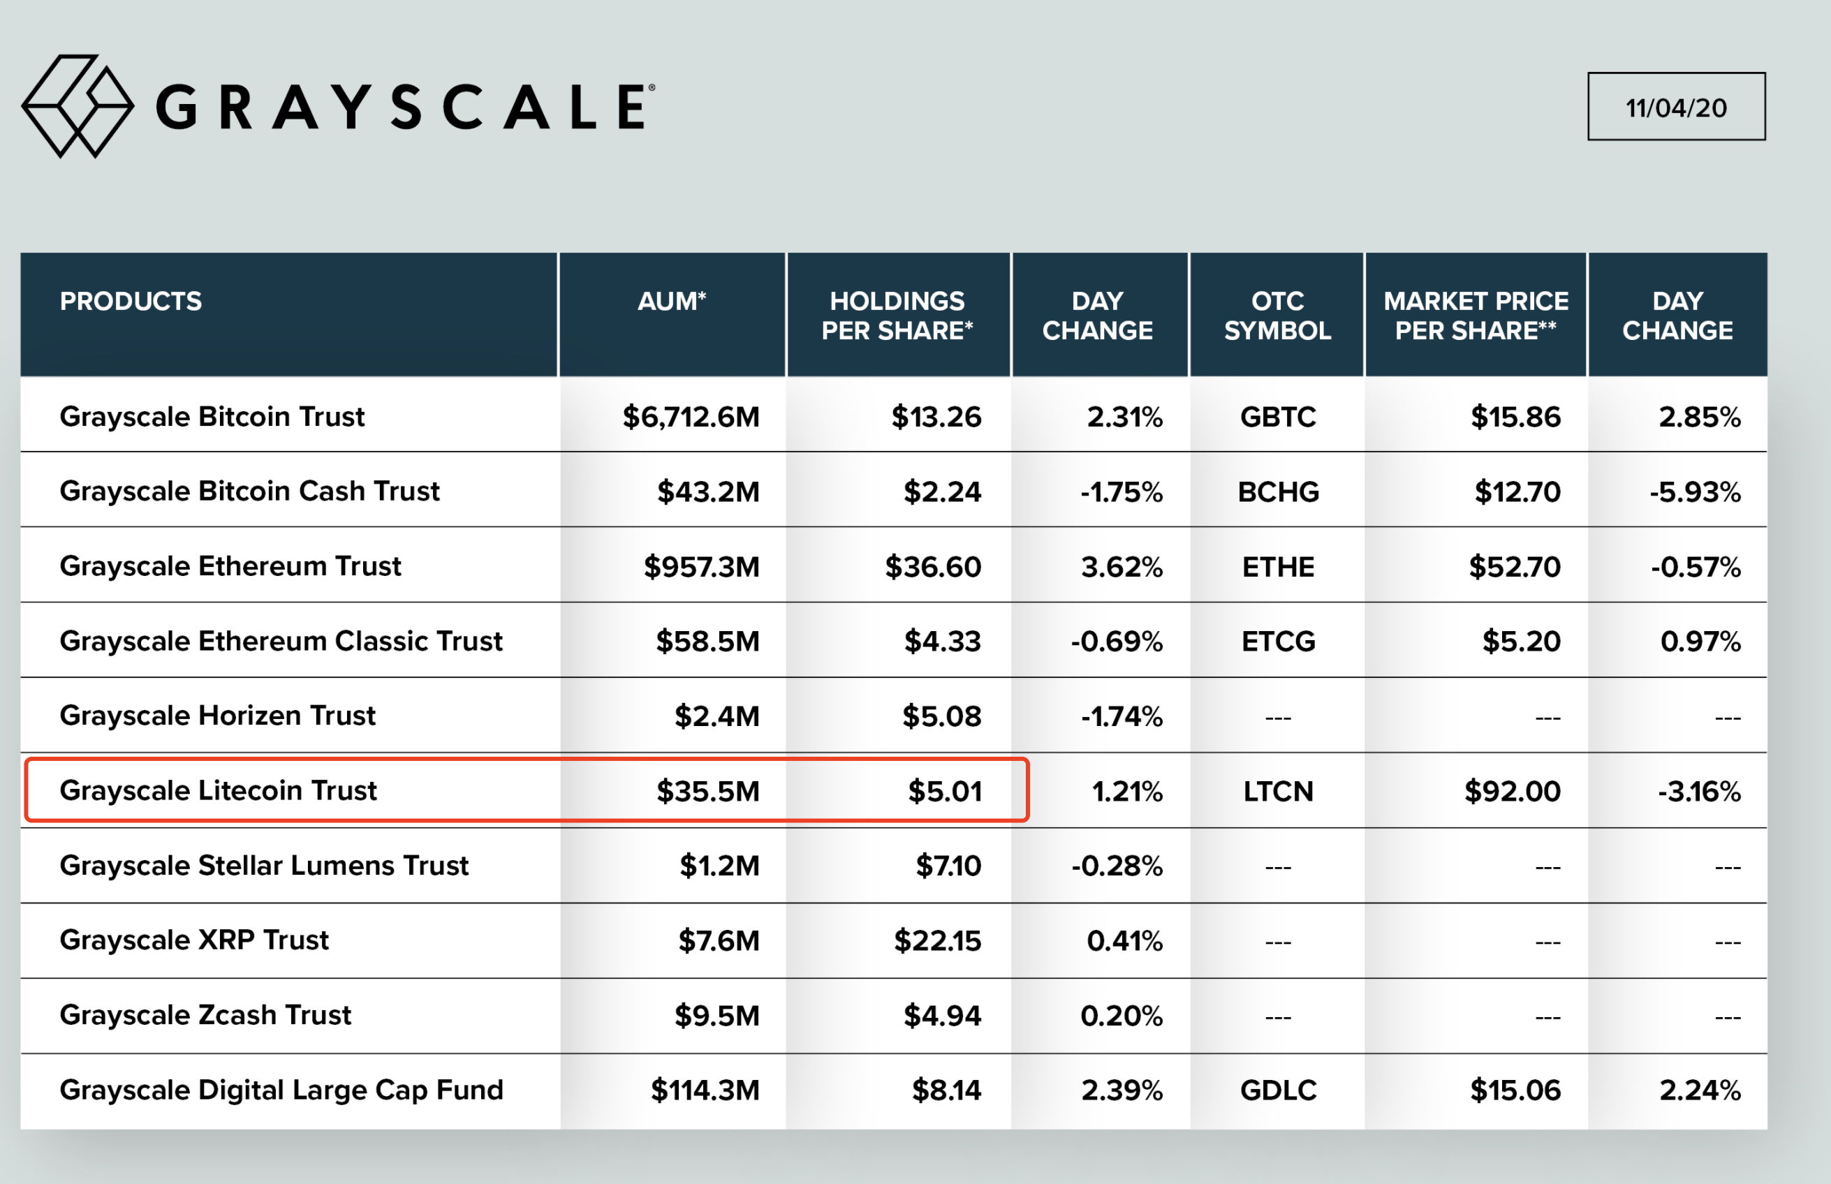Select the 11/04/20 date box

tap(1677, 107)
